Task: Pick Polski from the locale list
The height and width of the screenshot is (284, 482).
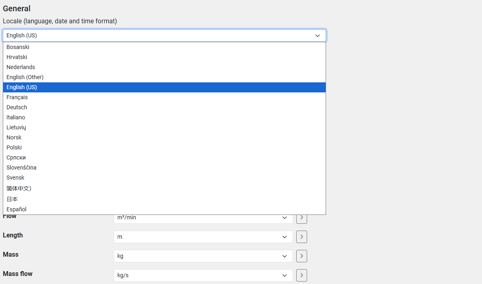Action: 14,147
